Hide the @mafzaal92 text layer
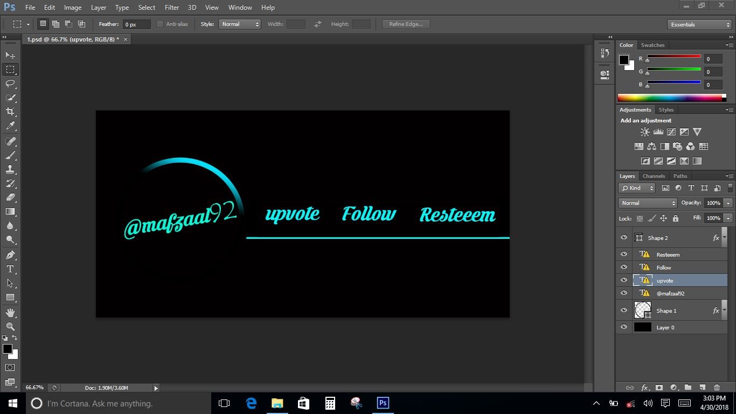The width and height of the screenshot is (736, 414). click(624, 293)
